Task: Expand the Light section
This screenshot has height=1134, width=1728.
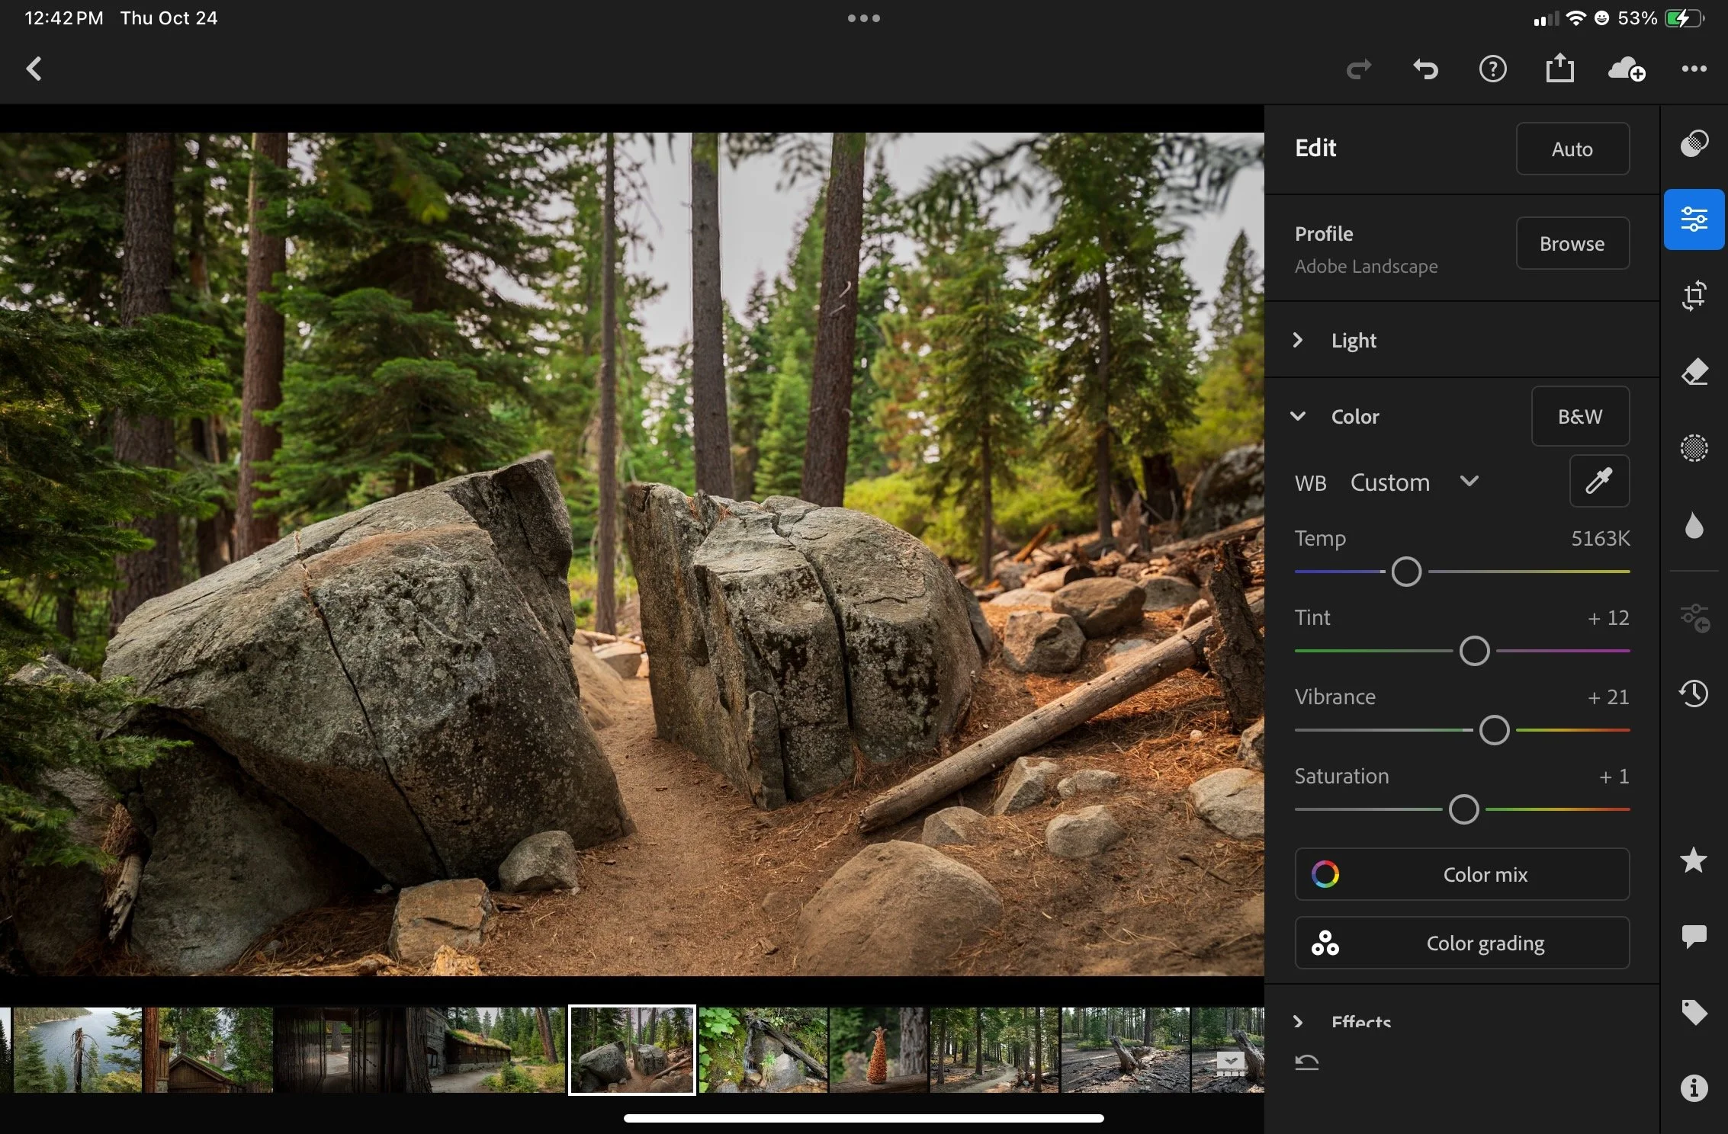Action: click(x=1354, y=340)
